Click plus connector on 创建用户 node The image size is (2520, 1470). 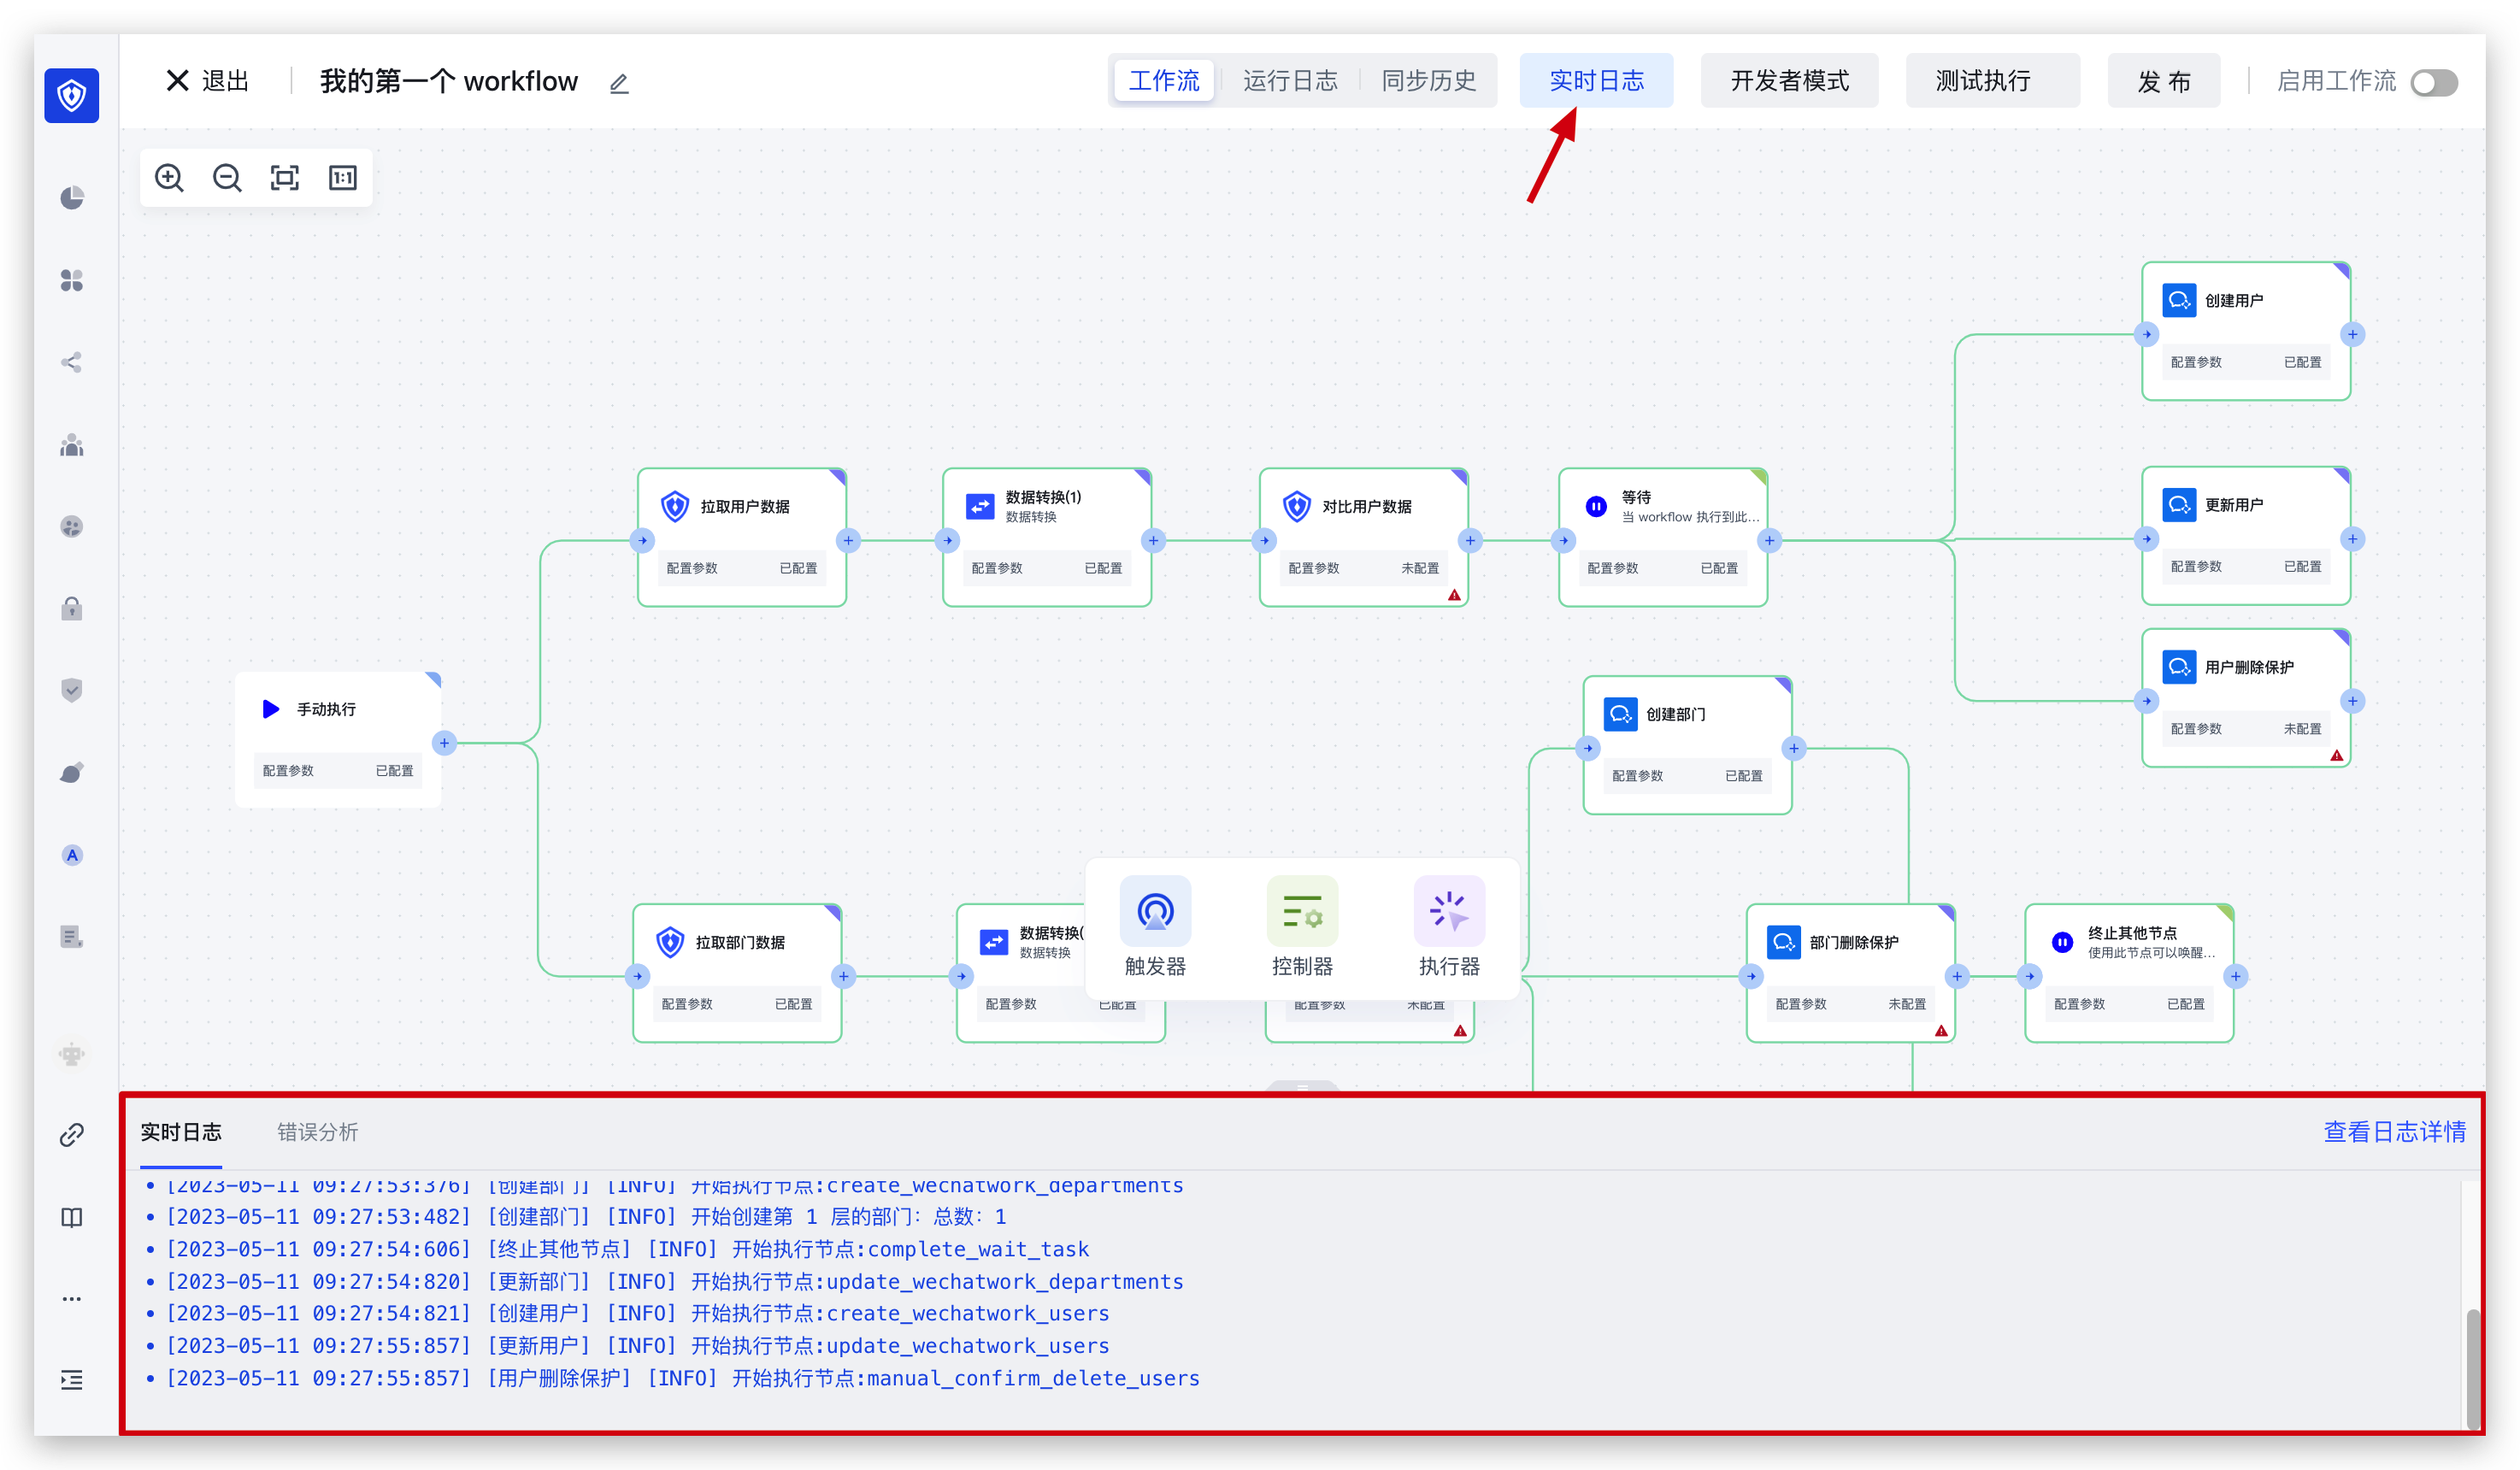[x=2353, y=335]
